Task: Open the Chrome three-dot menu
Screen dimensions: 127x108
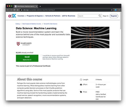Action: point(119,10)
